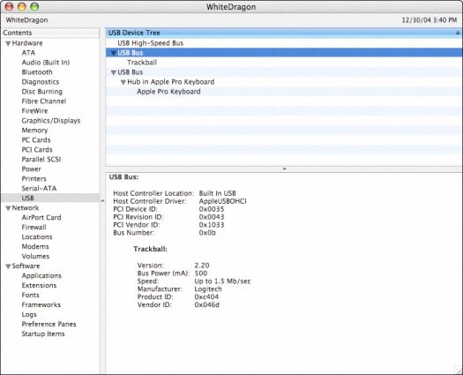Collapse Hub in Apple Pro Keyboard triangle

pyautogui.click(x=123, y=82)
